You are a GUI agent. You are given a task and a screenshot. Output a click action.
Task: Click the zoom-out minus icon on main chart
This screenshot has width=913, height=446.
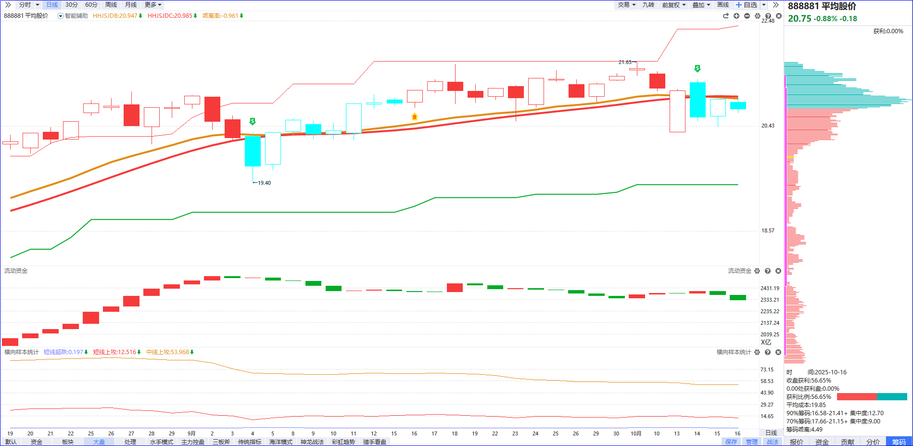click(747, 16)
